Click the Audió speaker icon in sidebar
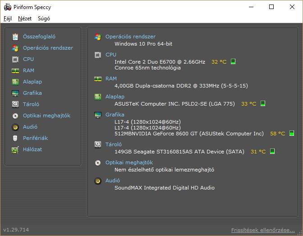The image size is (303, 236). (x=15, y=127)
